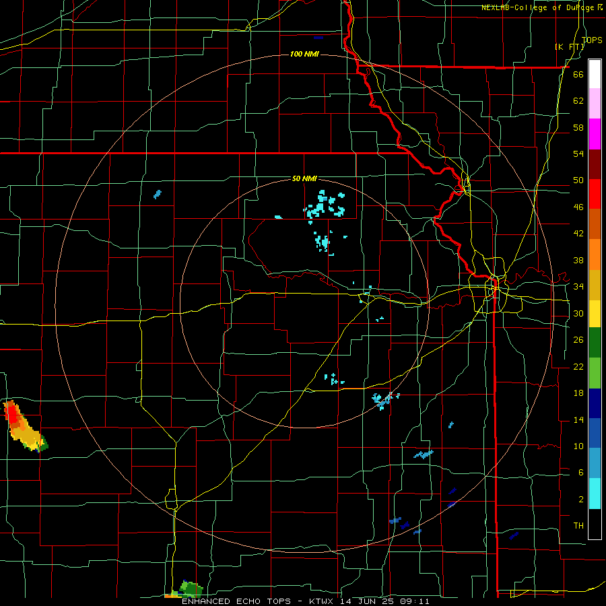
Task: Click the white swatch in the tops legend
Action: pyautogui.click(x=595, y=74)
